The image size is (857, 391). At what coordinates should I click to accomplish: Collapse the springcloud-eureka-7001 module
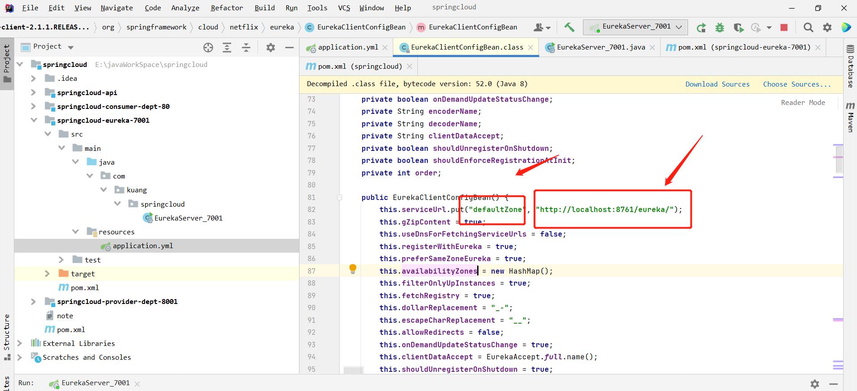tap(33, 120)
